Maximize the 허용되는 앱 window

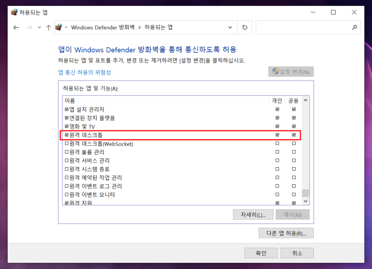pyautogui.click(x=333, y=12)
